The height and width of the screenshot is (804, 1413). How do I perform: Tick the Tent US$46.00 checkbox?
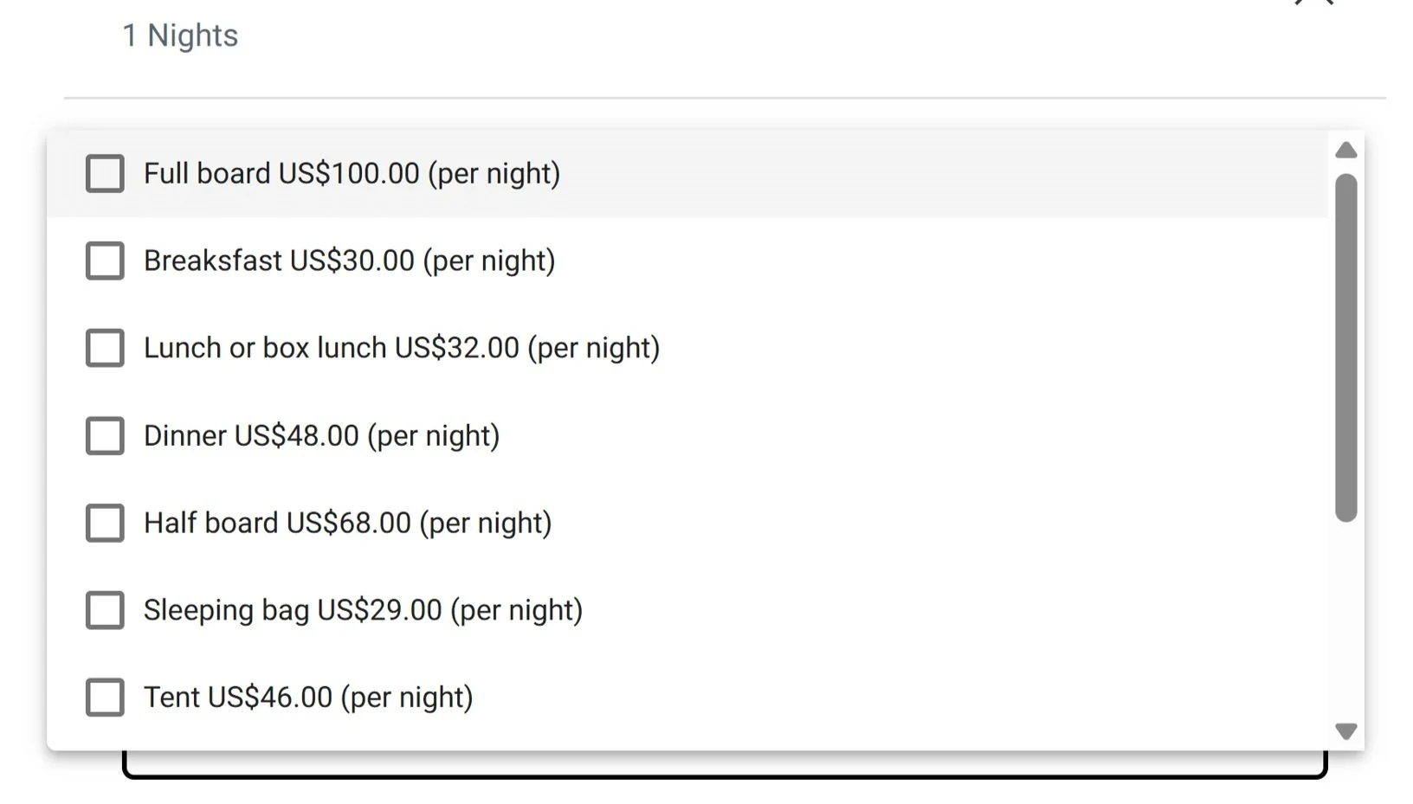pyautogui.click(x=105, y=698)
